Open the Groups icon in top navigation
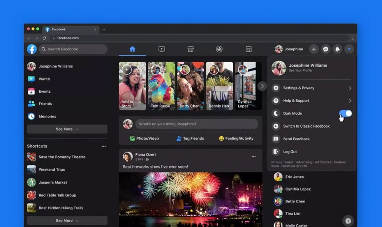Viewport: 382px width, 227px height. [219, 49]
